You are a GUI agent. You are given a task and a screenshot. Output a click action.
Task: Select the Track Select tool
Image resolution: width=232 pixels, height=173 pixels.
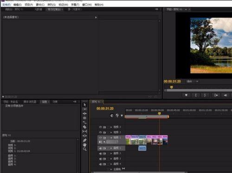point(85,109)
